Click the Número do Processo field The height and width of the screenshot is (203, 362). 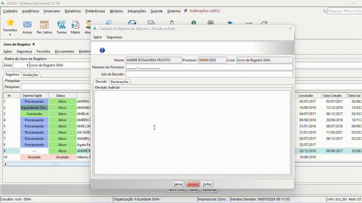[209, 67]
